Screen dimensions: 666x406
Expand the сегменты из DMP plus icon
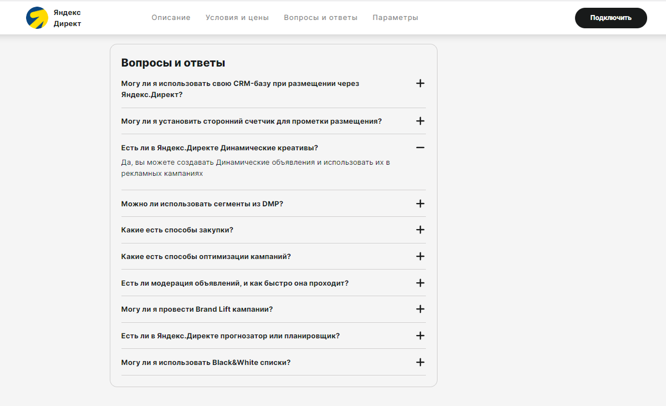420,204
